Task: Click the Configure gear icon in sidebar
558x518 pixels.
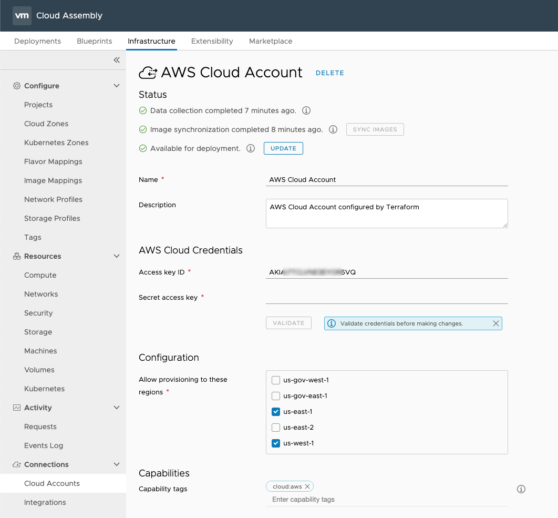Action: pos(16,86)
